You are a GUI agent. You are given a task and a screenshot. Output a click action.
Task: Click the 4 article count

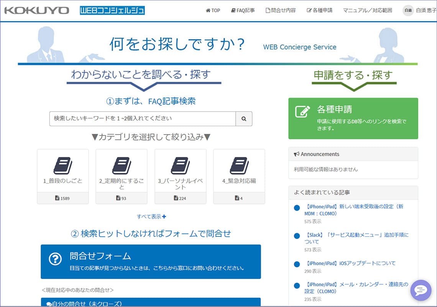click(x=239, y=198)
